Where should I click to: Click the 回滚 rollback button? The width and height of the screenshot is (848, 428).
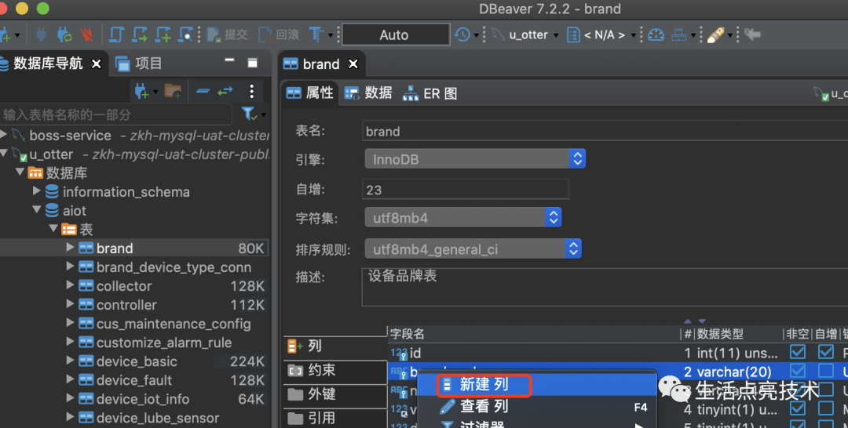click(279, 34)
